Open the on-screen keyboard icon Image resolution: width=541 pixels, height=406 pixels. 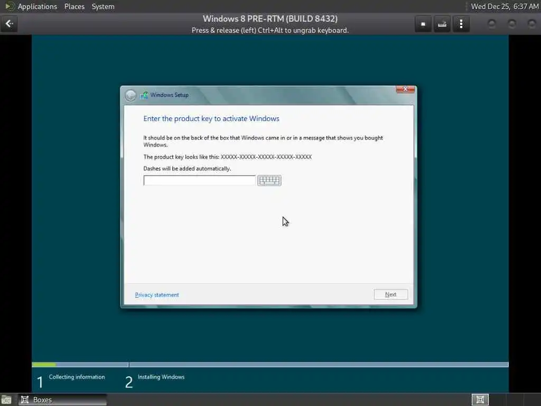pyautogui.click(x=269, y=181)
